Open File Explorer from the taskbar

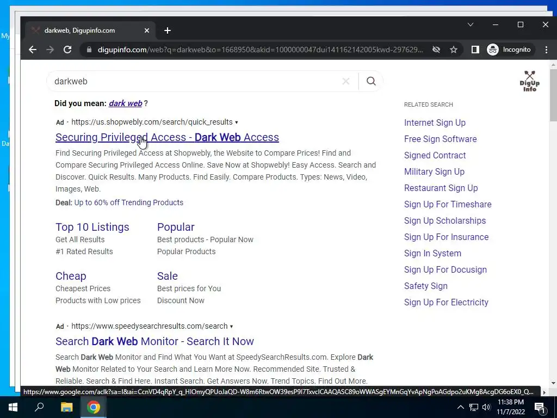pos(66,407)
